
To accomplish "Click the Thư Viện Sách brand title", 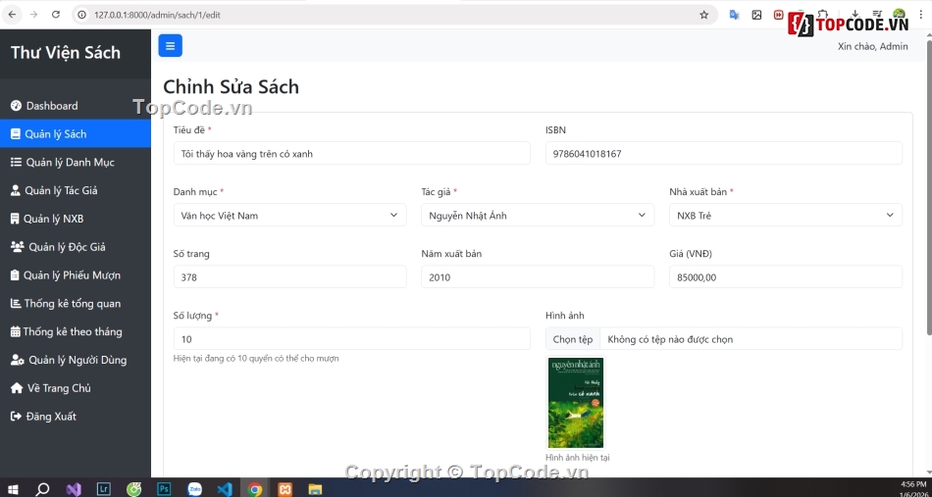I will point(66,52).
